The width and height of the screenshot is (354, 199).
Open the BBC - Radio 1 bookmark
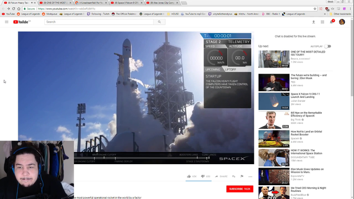point(270,14)
